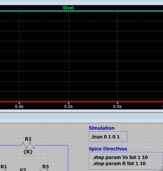Select the red waveform trace line
This screenshot has height=171, width=163.
[x=40, y=101]
